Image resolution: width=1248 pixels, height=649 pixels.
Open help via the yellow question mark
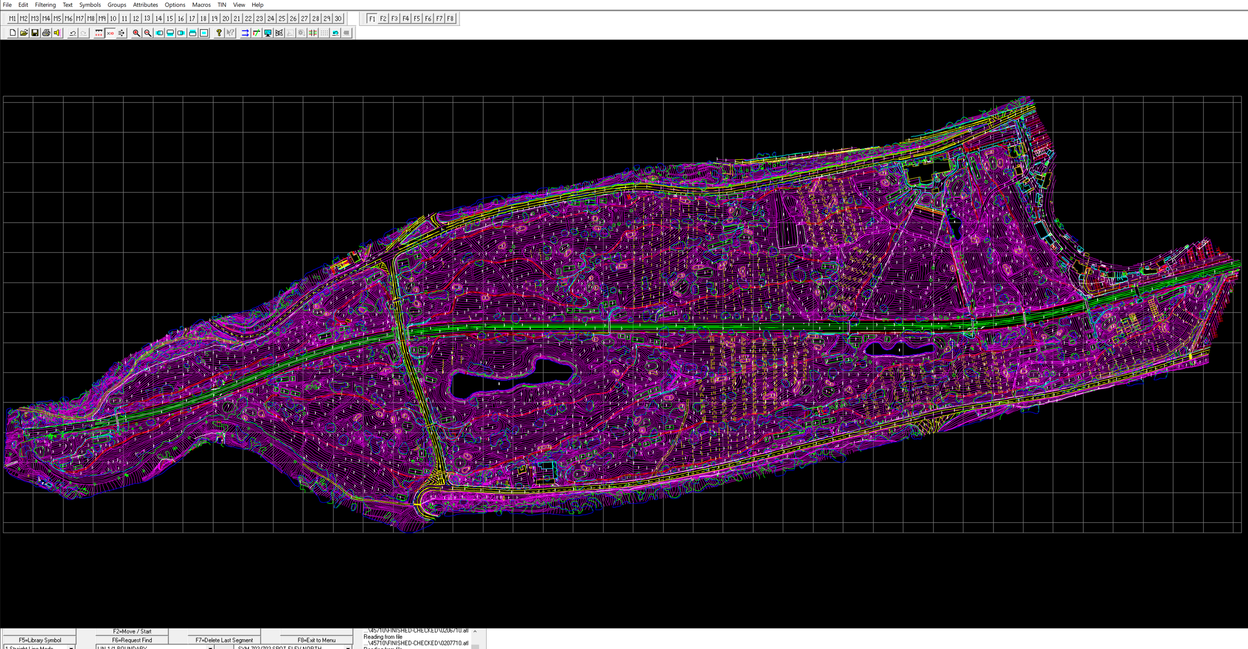click(219, 33)
